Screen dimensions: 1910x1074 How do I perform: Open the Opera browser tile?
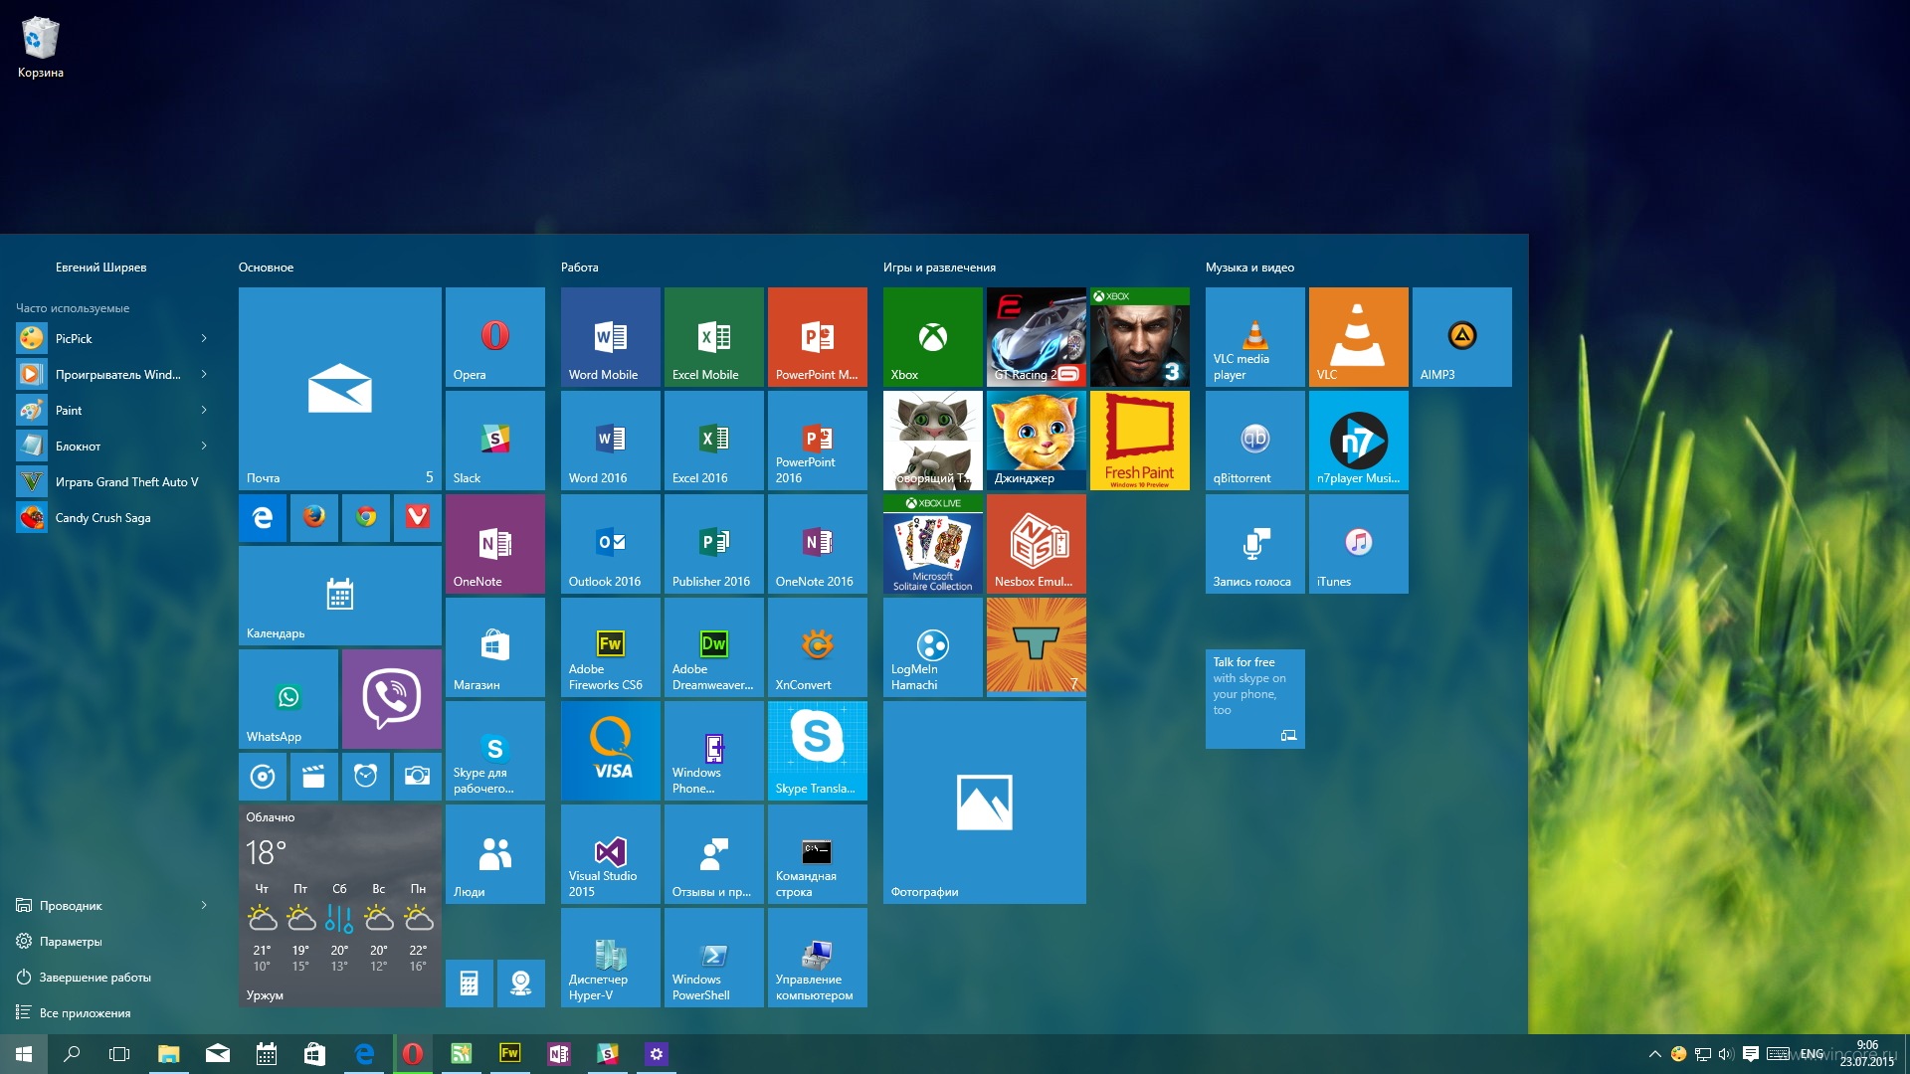tap(497, 337)
